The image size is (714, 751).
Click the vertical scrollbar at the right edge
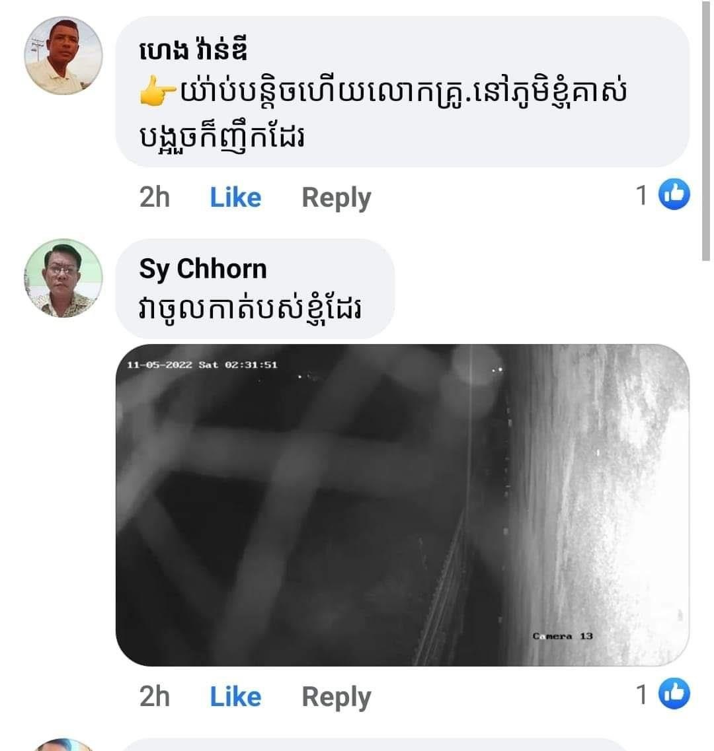point(707,132)
